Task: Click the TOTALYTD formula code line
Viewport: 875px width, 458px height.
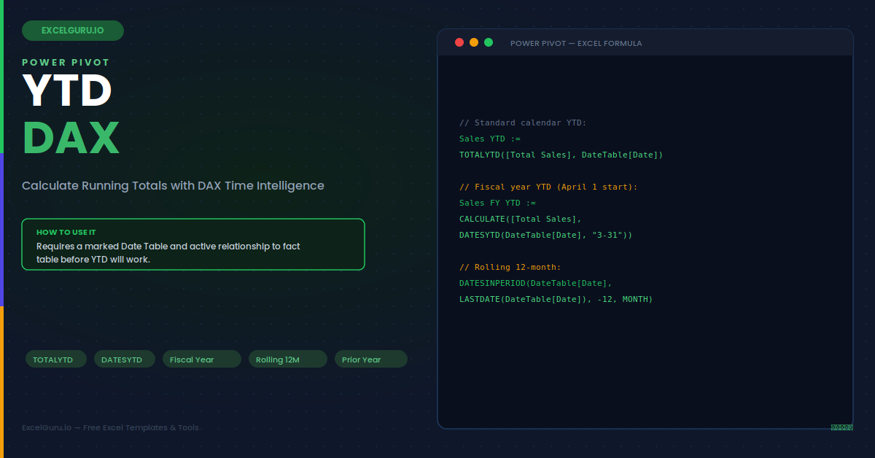Action: 561,155
